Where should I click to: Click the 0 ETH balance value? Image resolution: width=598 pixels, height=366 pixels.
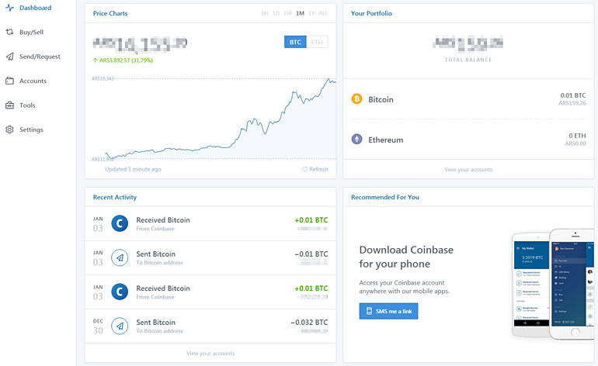point(577,136)
